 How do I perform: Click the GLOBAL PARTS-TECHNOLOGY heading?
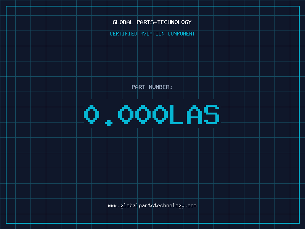(152, 22)
